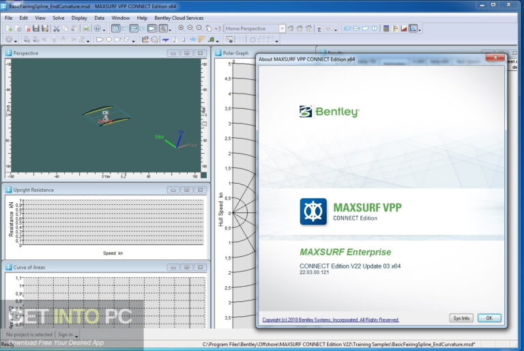Click the Perspective window title bar
This screenshot has height=351, width=524.
click(105, 53)
